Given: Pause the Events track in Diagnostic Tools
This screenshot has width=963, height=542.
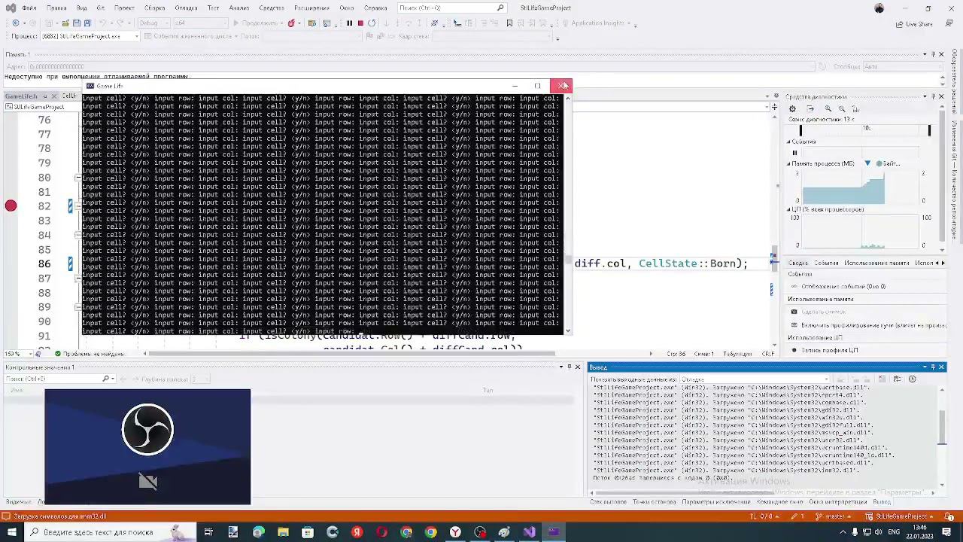Looking at the screenshot, I should click(794, 153).
